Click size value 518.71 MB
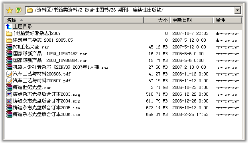The height and width of the screenshot is (143, 248). pos(157,94)
